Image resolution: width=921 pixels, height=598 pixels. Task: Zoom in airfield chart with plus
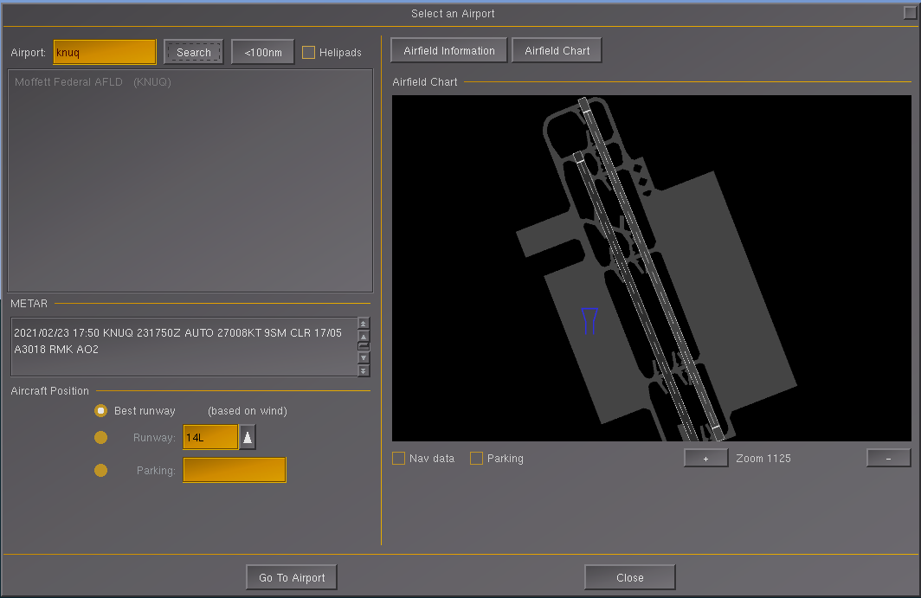click(706, 458)
